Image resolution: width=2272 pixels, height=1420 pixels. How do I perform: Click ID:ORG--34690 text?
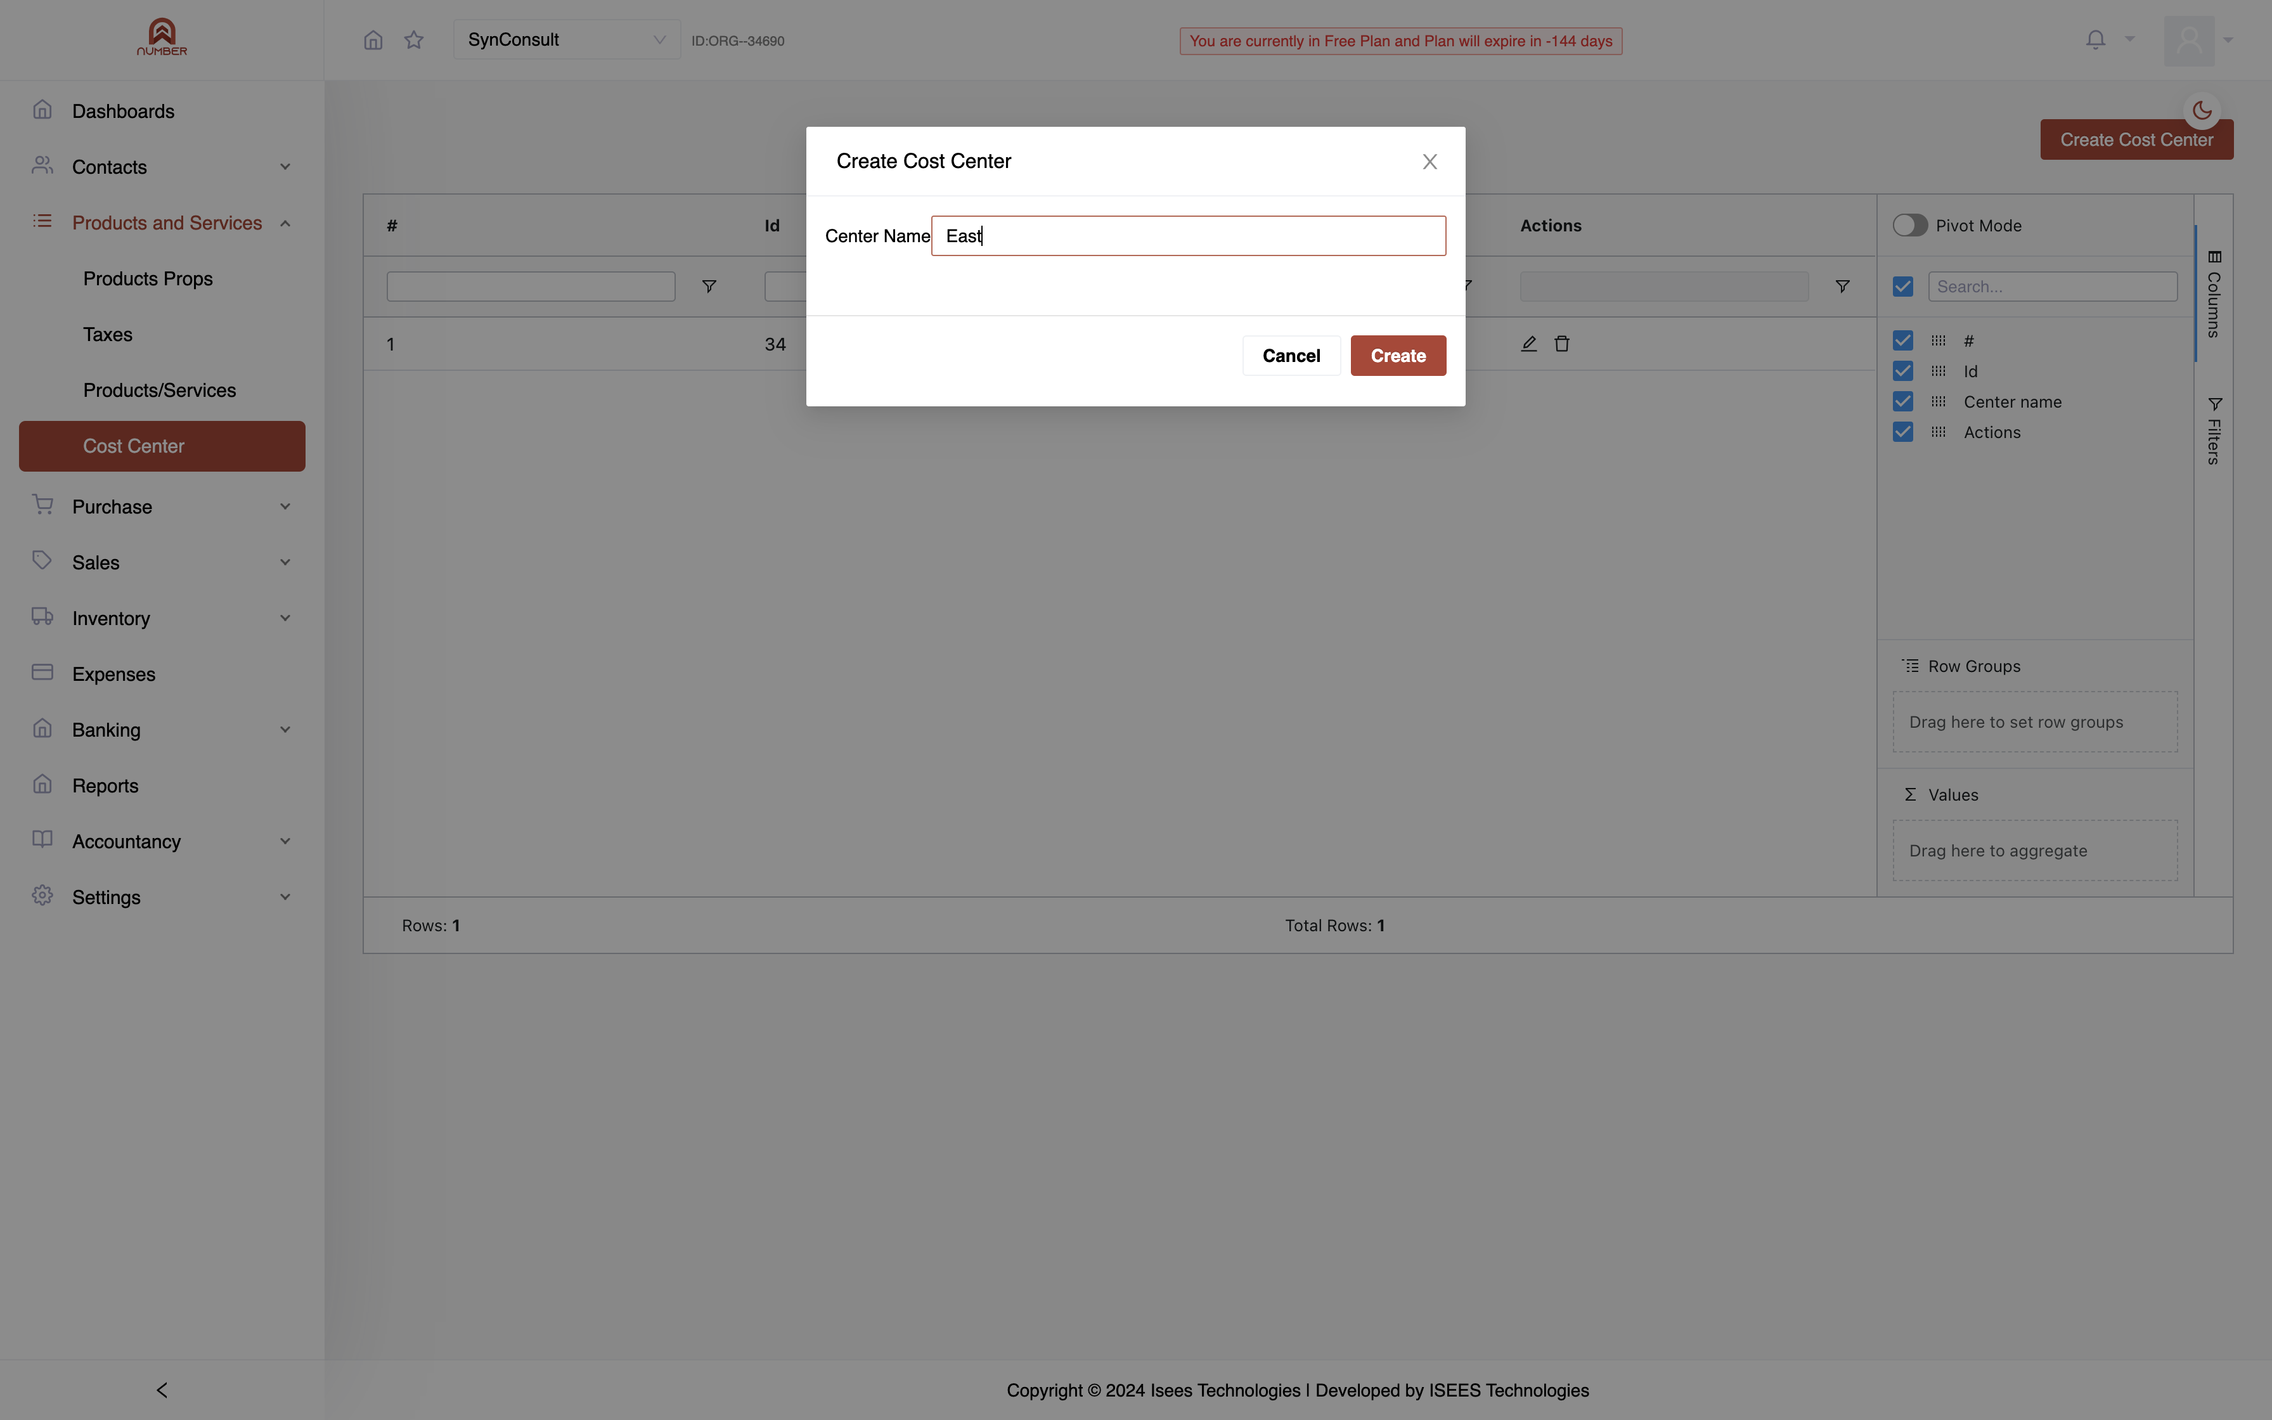click(x=738, y=41)
